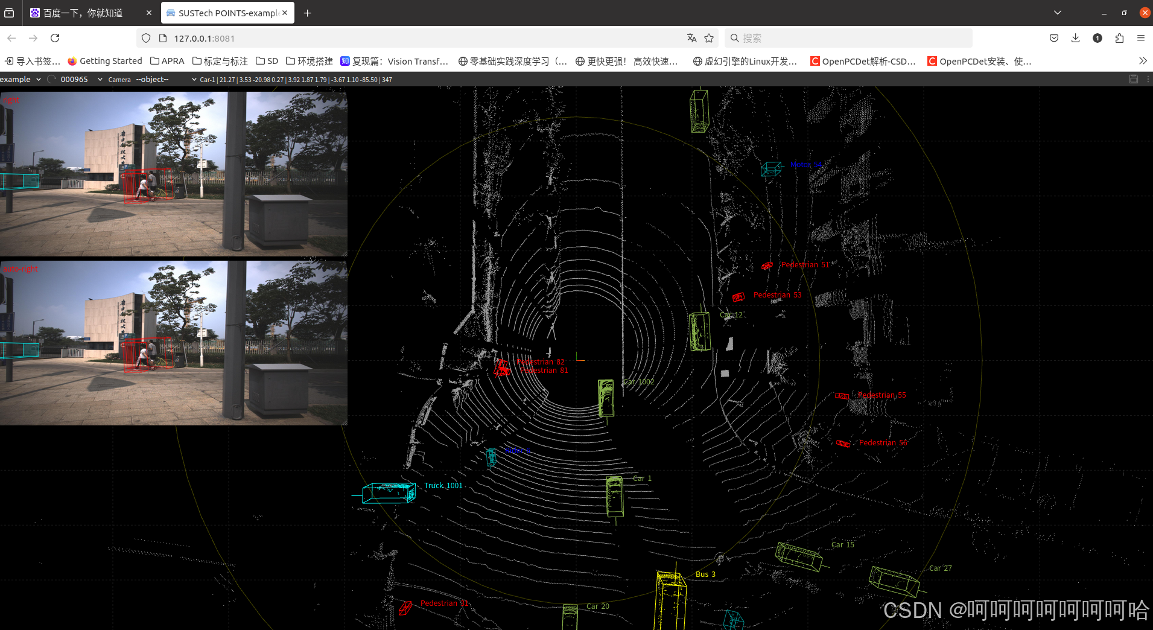Click the upper right camera image
This screenshot has width=1153, height=630.
point(174,174)
